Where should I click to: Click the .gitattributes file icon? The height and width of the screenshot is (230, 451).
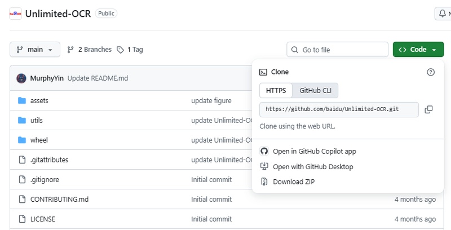[22, 160]
